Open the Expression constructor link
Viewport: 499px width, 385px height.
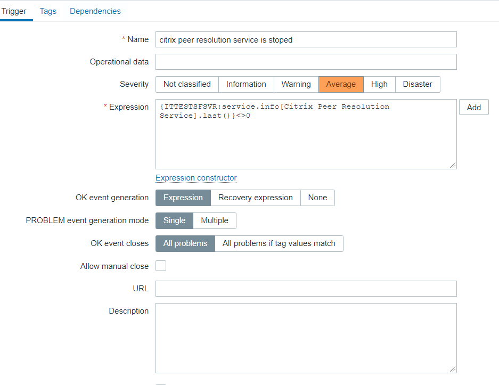(x=196, y=178)
